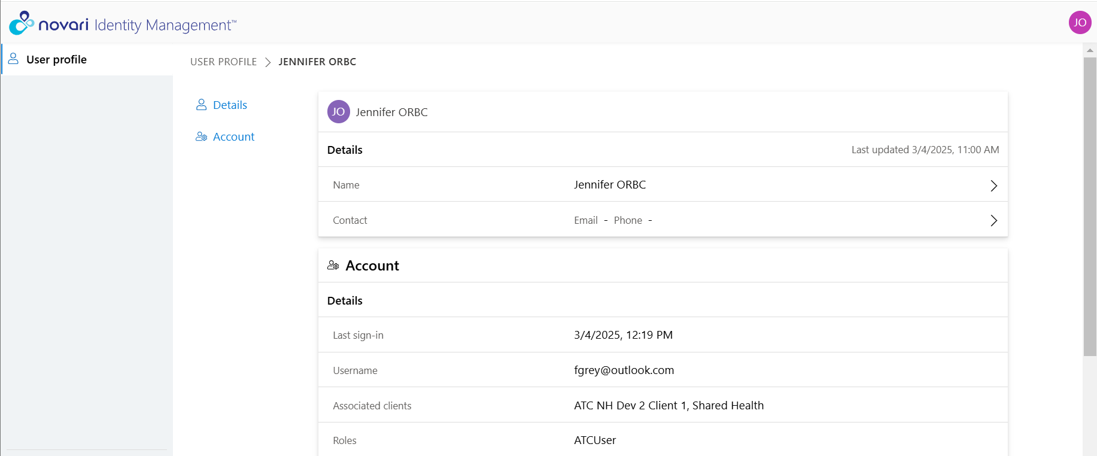Expand the Contact row chevron
1097x456 pixels.
993,220
